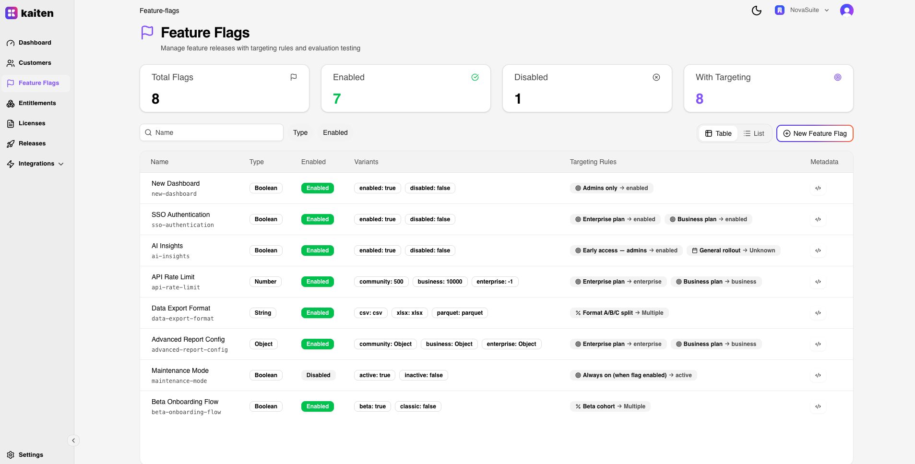Viewport: 915px width, 464px height.
Task: Click the kaiten logo icon
Action: pos(12,13)
